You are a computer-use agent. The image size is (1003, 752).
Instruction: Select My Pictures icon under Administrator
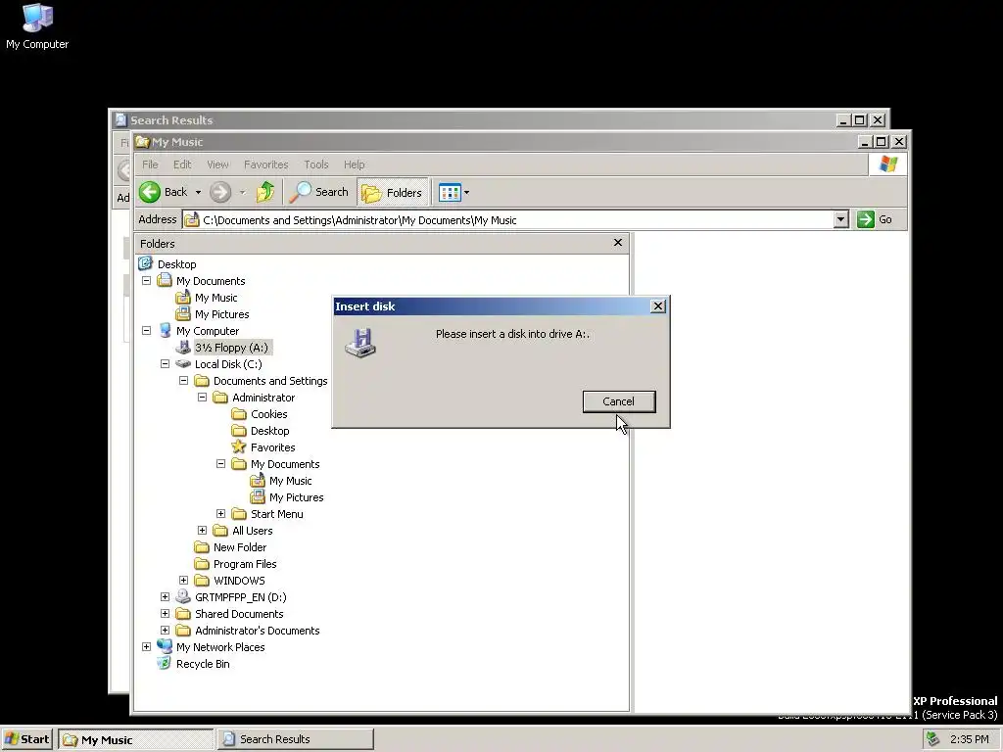258,496
